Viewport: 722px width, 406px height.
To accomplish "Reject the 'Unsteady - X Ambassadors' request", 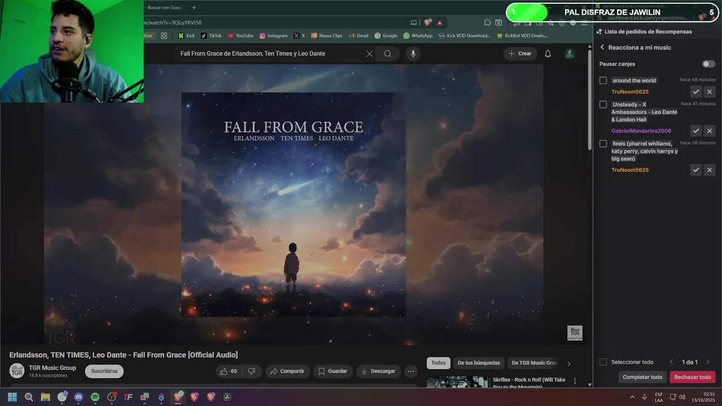I will point(710,131).
